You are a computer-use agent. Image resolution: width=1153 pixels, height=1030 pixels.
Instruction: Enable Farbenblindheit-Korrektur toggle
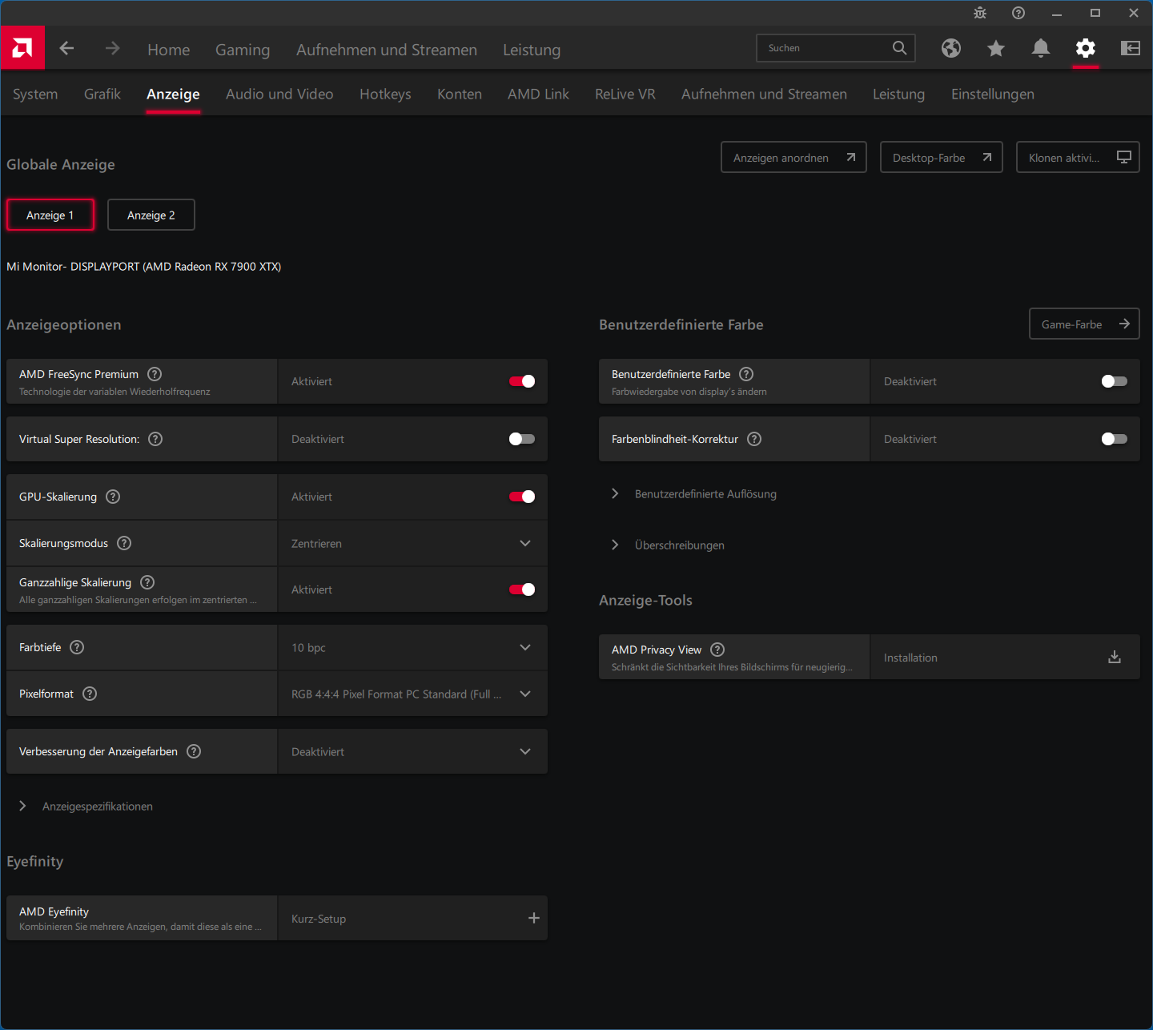(1114, 439)
